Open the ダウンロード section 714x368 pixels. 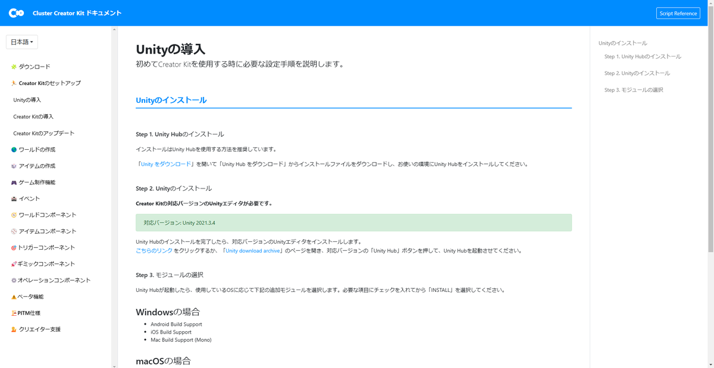point(35,67)
